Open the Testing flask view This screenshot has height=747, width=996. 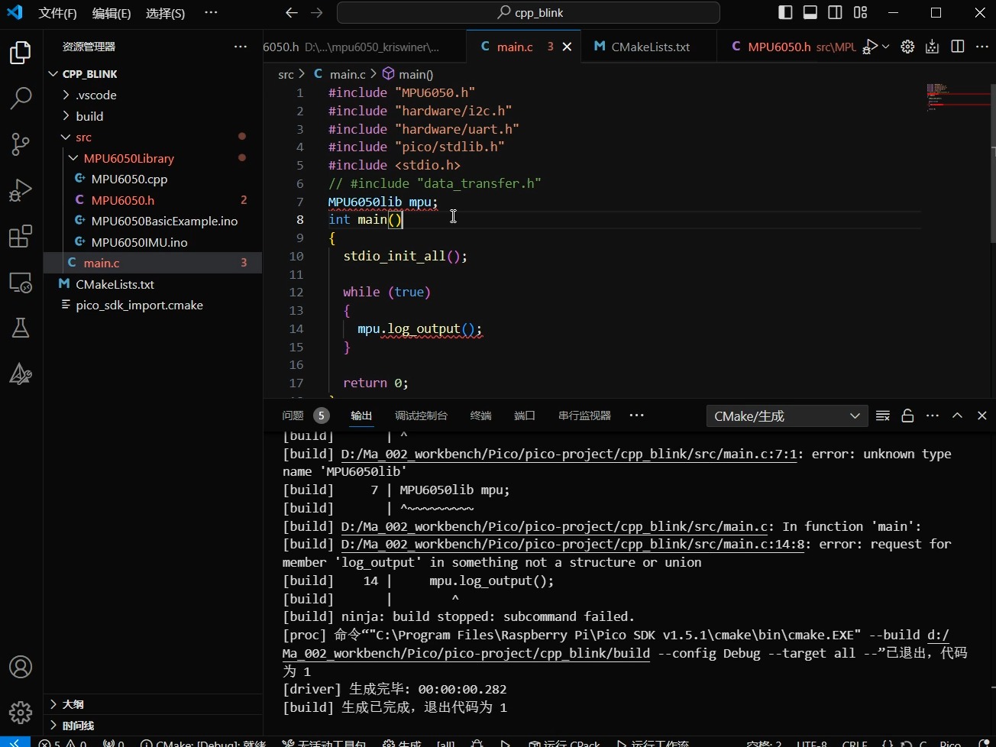[x=21, y=328]
